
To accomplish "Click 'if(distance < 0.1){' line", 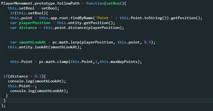I will click(24, 76).
